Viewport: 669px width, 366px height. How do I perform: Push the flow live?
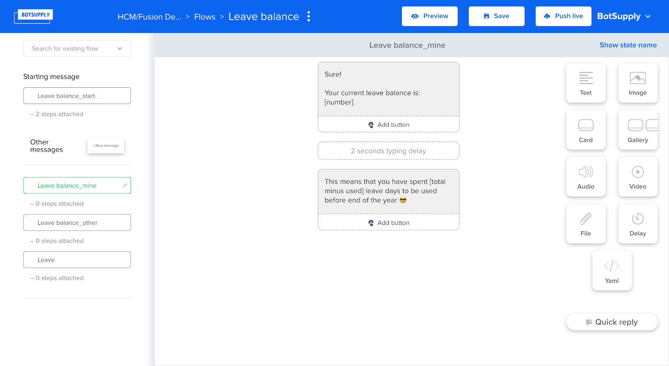click(x=563, y=16)
